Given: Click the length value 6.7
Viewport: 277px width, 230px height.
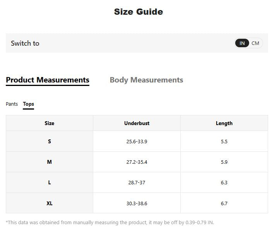Looking at the screenshot, I should tap(224, 204).
